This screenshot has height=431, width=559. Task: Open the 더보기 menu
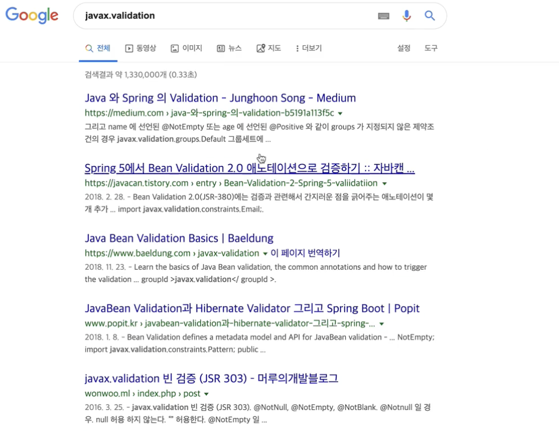309,48
